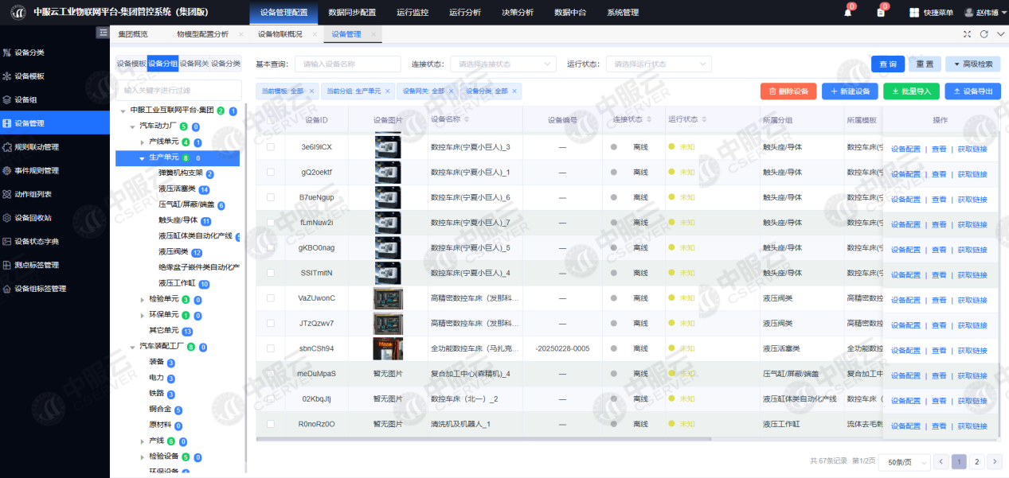
Task: Open the notification bell icon
Action: point(847,13)
